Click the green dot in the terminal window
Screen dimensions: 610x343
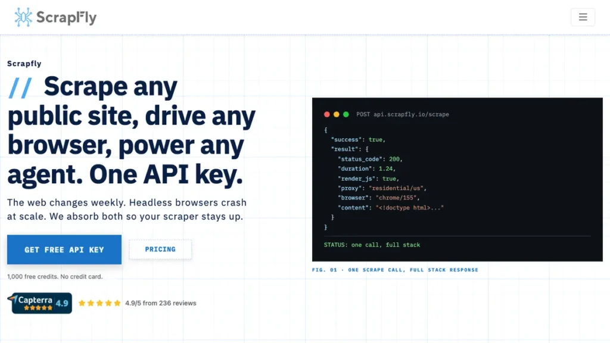click(346, 114)
